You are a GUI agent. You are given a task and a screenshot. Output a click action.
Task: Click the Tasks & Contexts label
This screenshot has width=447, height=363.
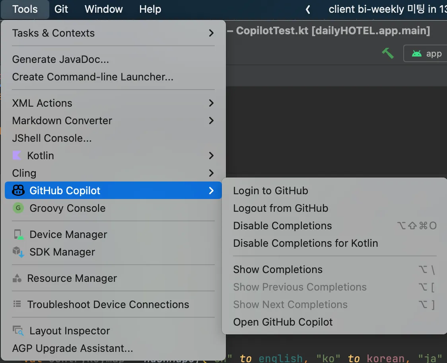coord(53,33)
